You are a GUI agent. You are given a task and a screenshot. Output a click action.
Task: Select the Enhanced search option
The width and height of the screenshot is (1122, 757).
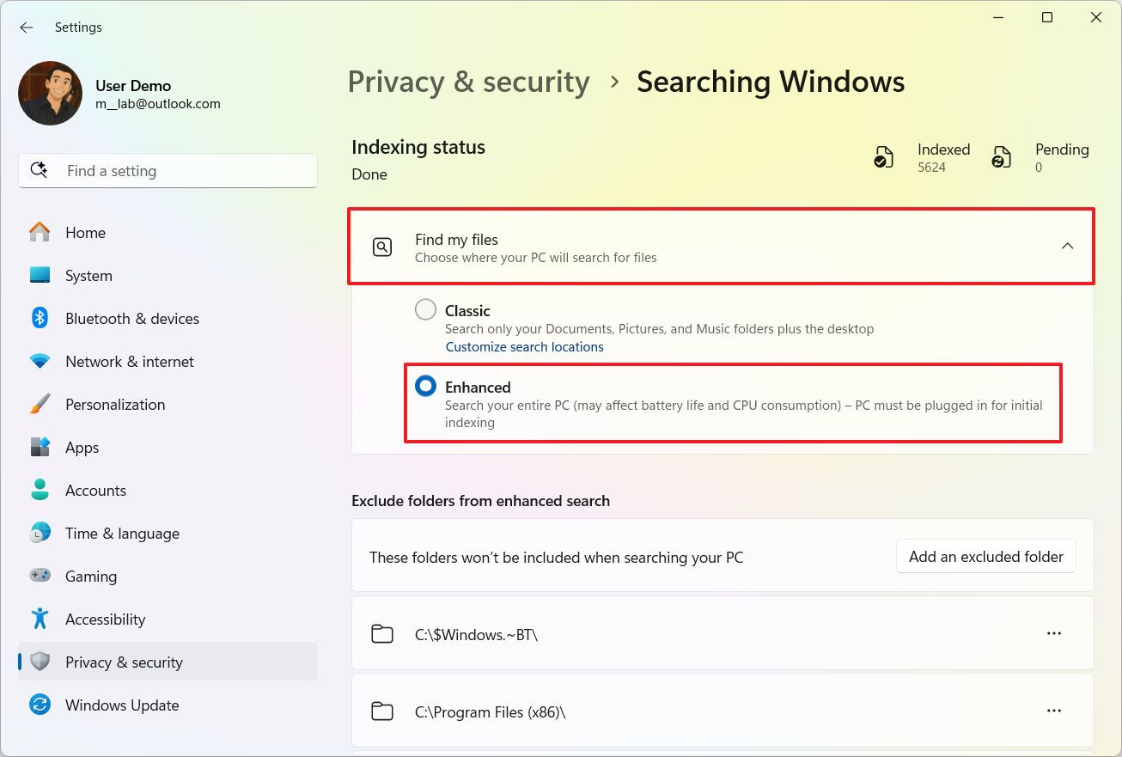pos(425,386)
